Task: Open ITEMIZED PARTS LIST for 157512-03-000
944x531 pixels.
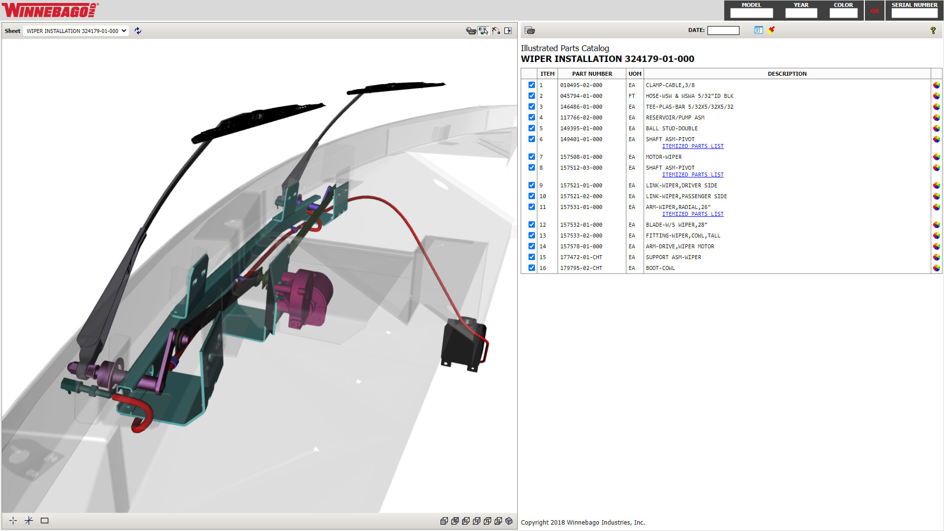Action: [693, 175]
